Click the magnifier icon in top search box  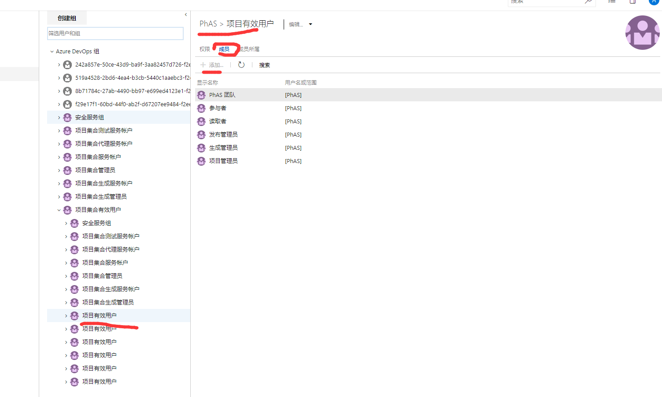(x=588, y=2)
